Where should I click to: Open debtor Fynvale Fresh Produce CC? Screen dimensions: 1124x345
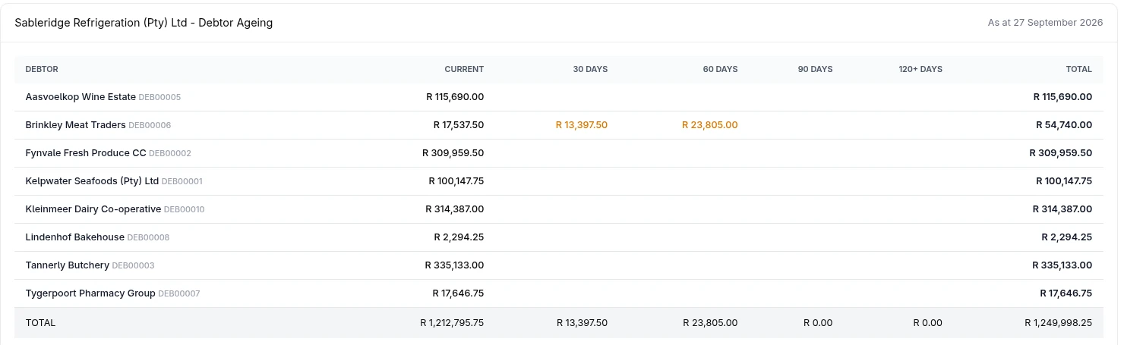86,153
